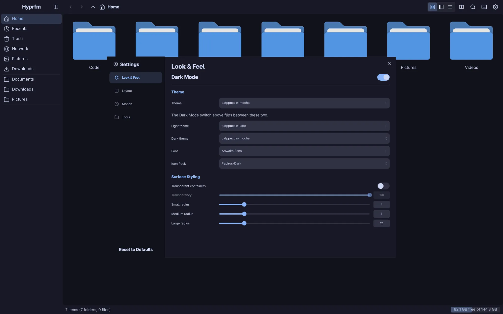Switch to grid view icon
This screenshot has height=314, width=503.
click(x=432, y=7)
